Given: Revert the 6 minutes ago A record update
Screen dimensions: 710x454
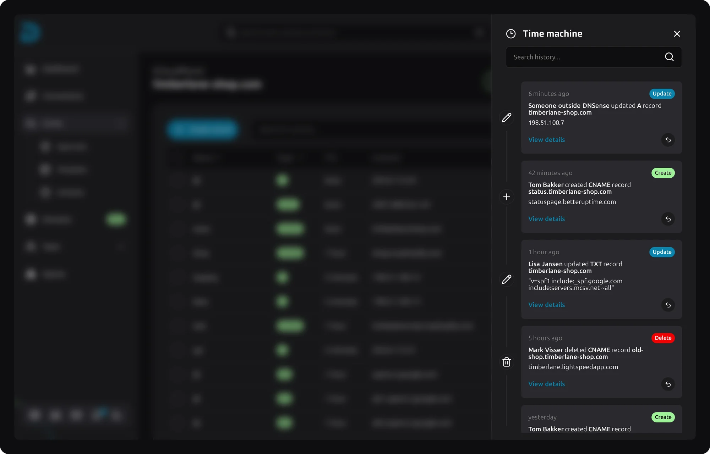Looking at the screenshot, I should [x=668, y=140].
